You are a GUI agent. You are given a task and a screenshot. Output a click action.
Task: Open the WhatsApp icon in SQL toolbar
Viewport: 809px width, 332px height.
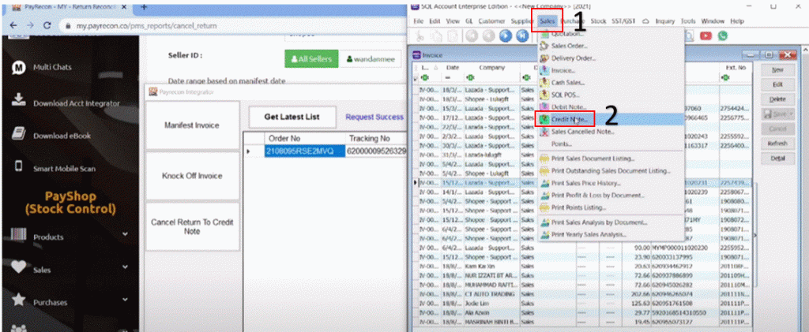[x=722, y=35]
